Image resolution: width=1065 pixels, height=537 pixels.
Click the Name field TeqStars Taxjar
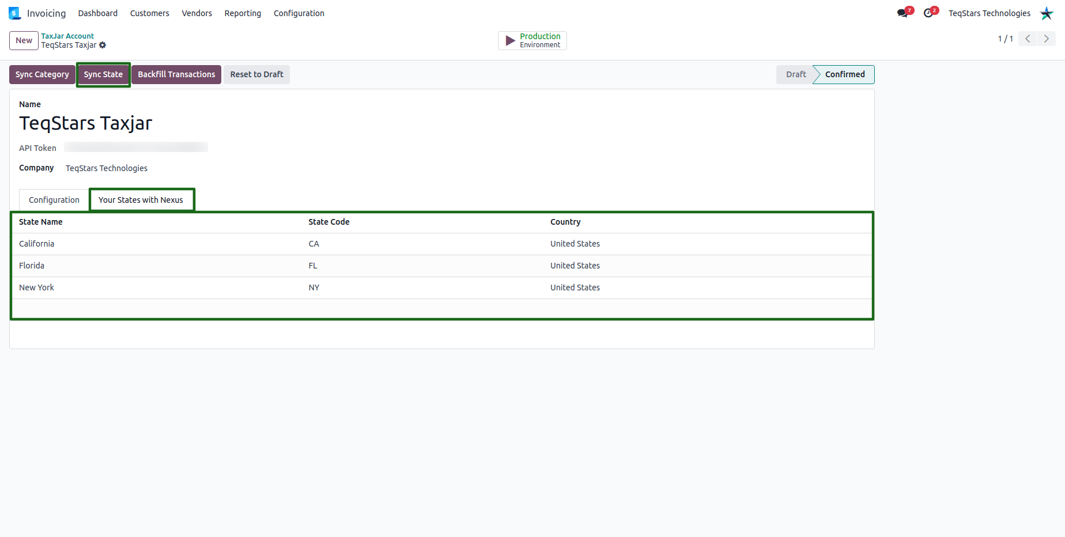(86, 123)
